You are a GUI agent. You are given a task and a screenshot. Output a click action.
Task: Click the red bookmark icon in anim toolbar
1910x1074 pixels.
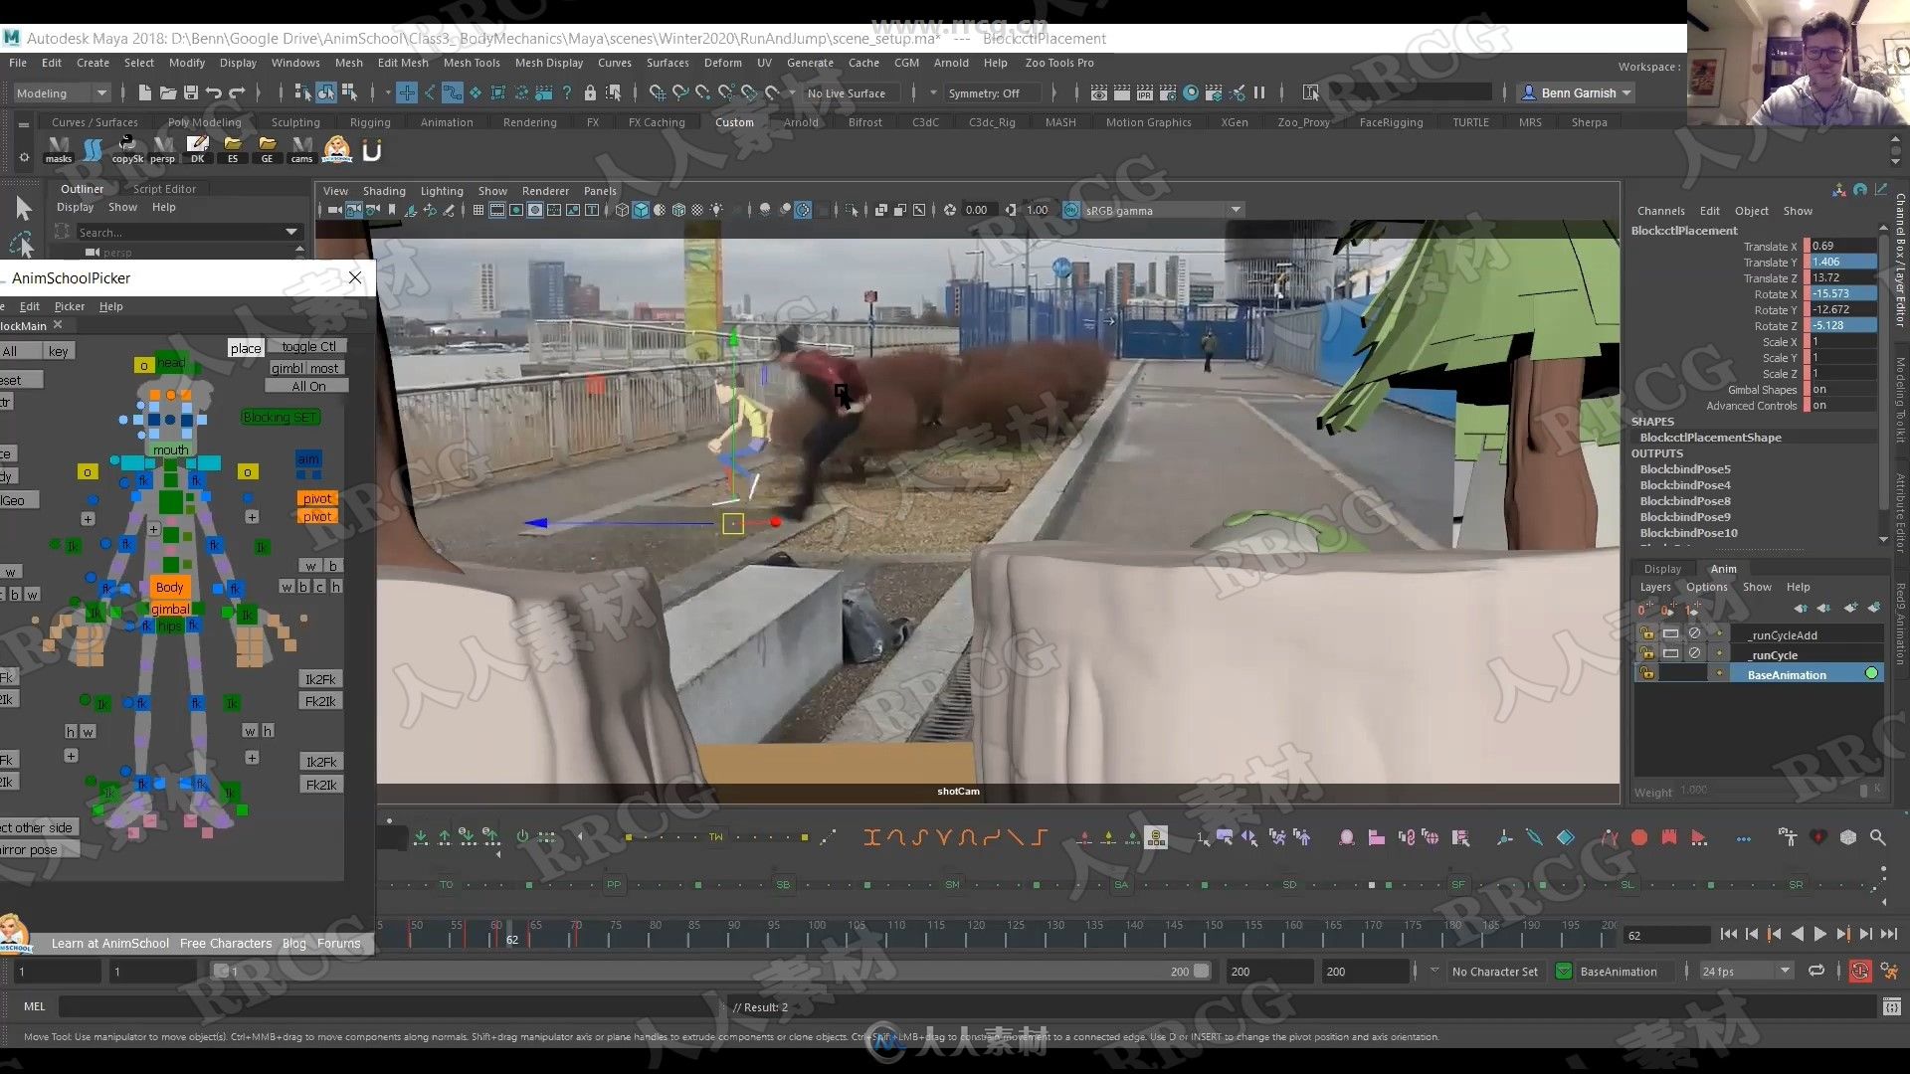[1669, 837]
